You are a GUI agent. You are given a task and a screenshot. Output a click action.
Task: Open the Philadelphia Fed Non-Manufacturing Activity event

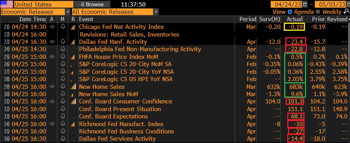click(140, 49)
